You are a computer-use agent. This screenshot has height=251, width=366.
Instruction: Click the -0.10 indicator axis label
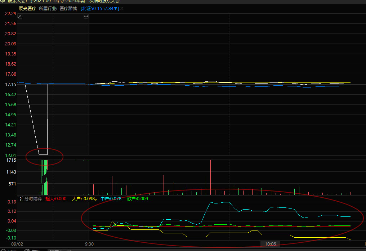11,238
